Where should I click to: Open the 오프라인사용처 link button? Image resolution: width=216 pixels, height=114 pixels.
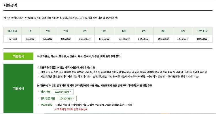63,92
